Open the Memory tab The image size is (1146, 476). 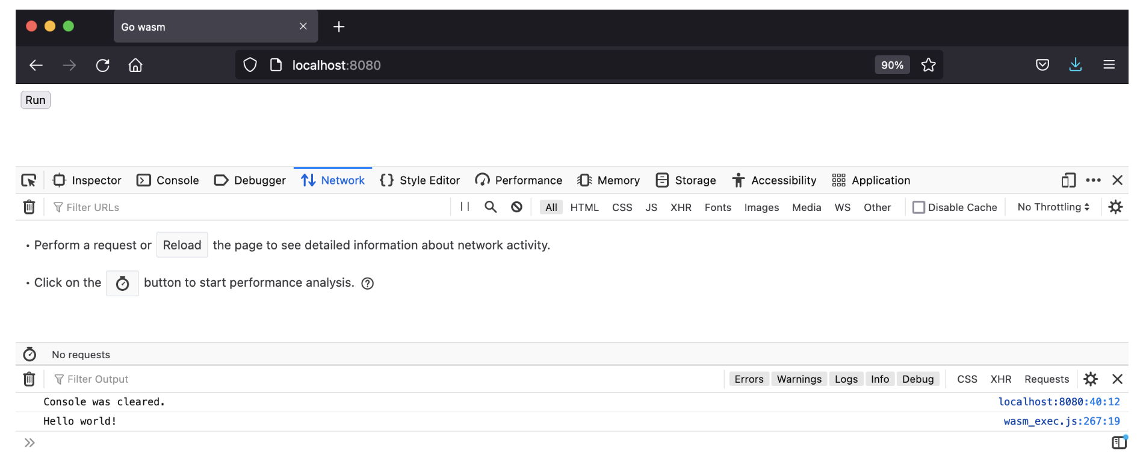tap(609, 180)
